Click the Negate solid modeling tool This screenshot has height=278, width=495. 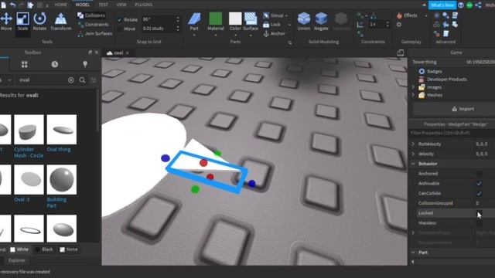tap(321, 22)
